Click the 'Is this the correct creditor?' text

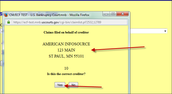click(x=66, y=74)
